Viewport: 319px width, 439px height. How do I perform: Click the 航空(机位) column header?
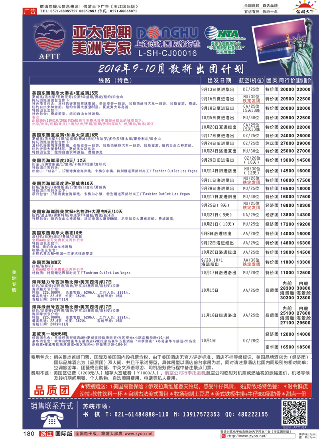pyautogui.click(x=251, y=80)
